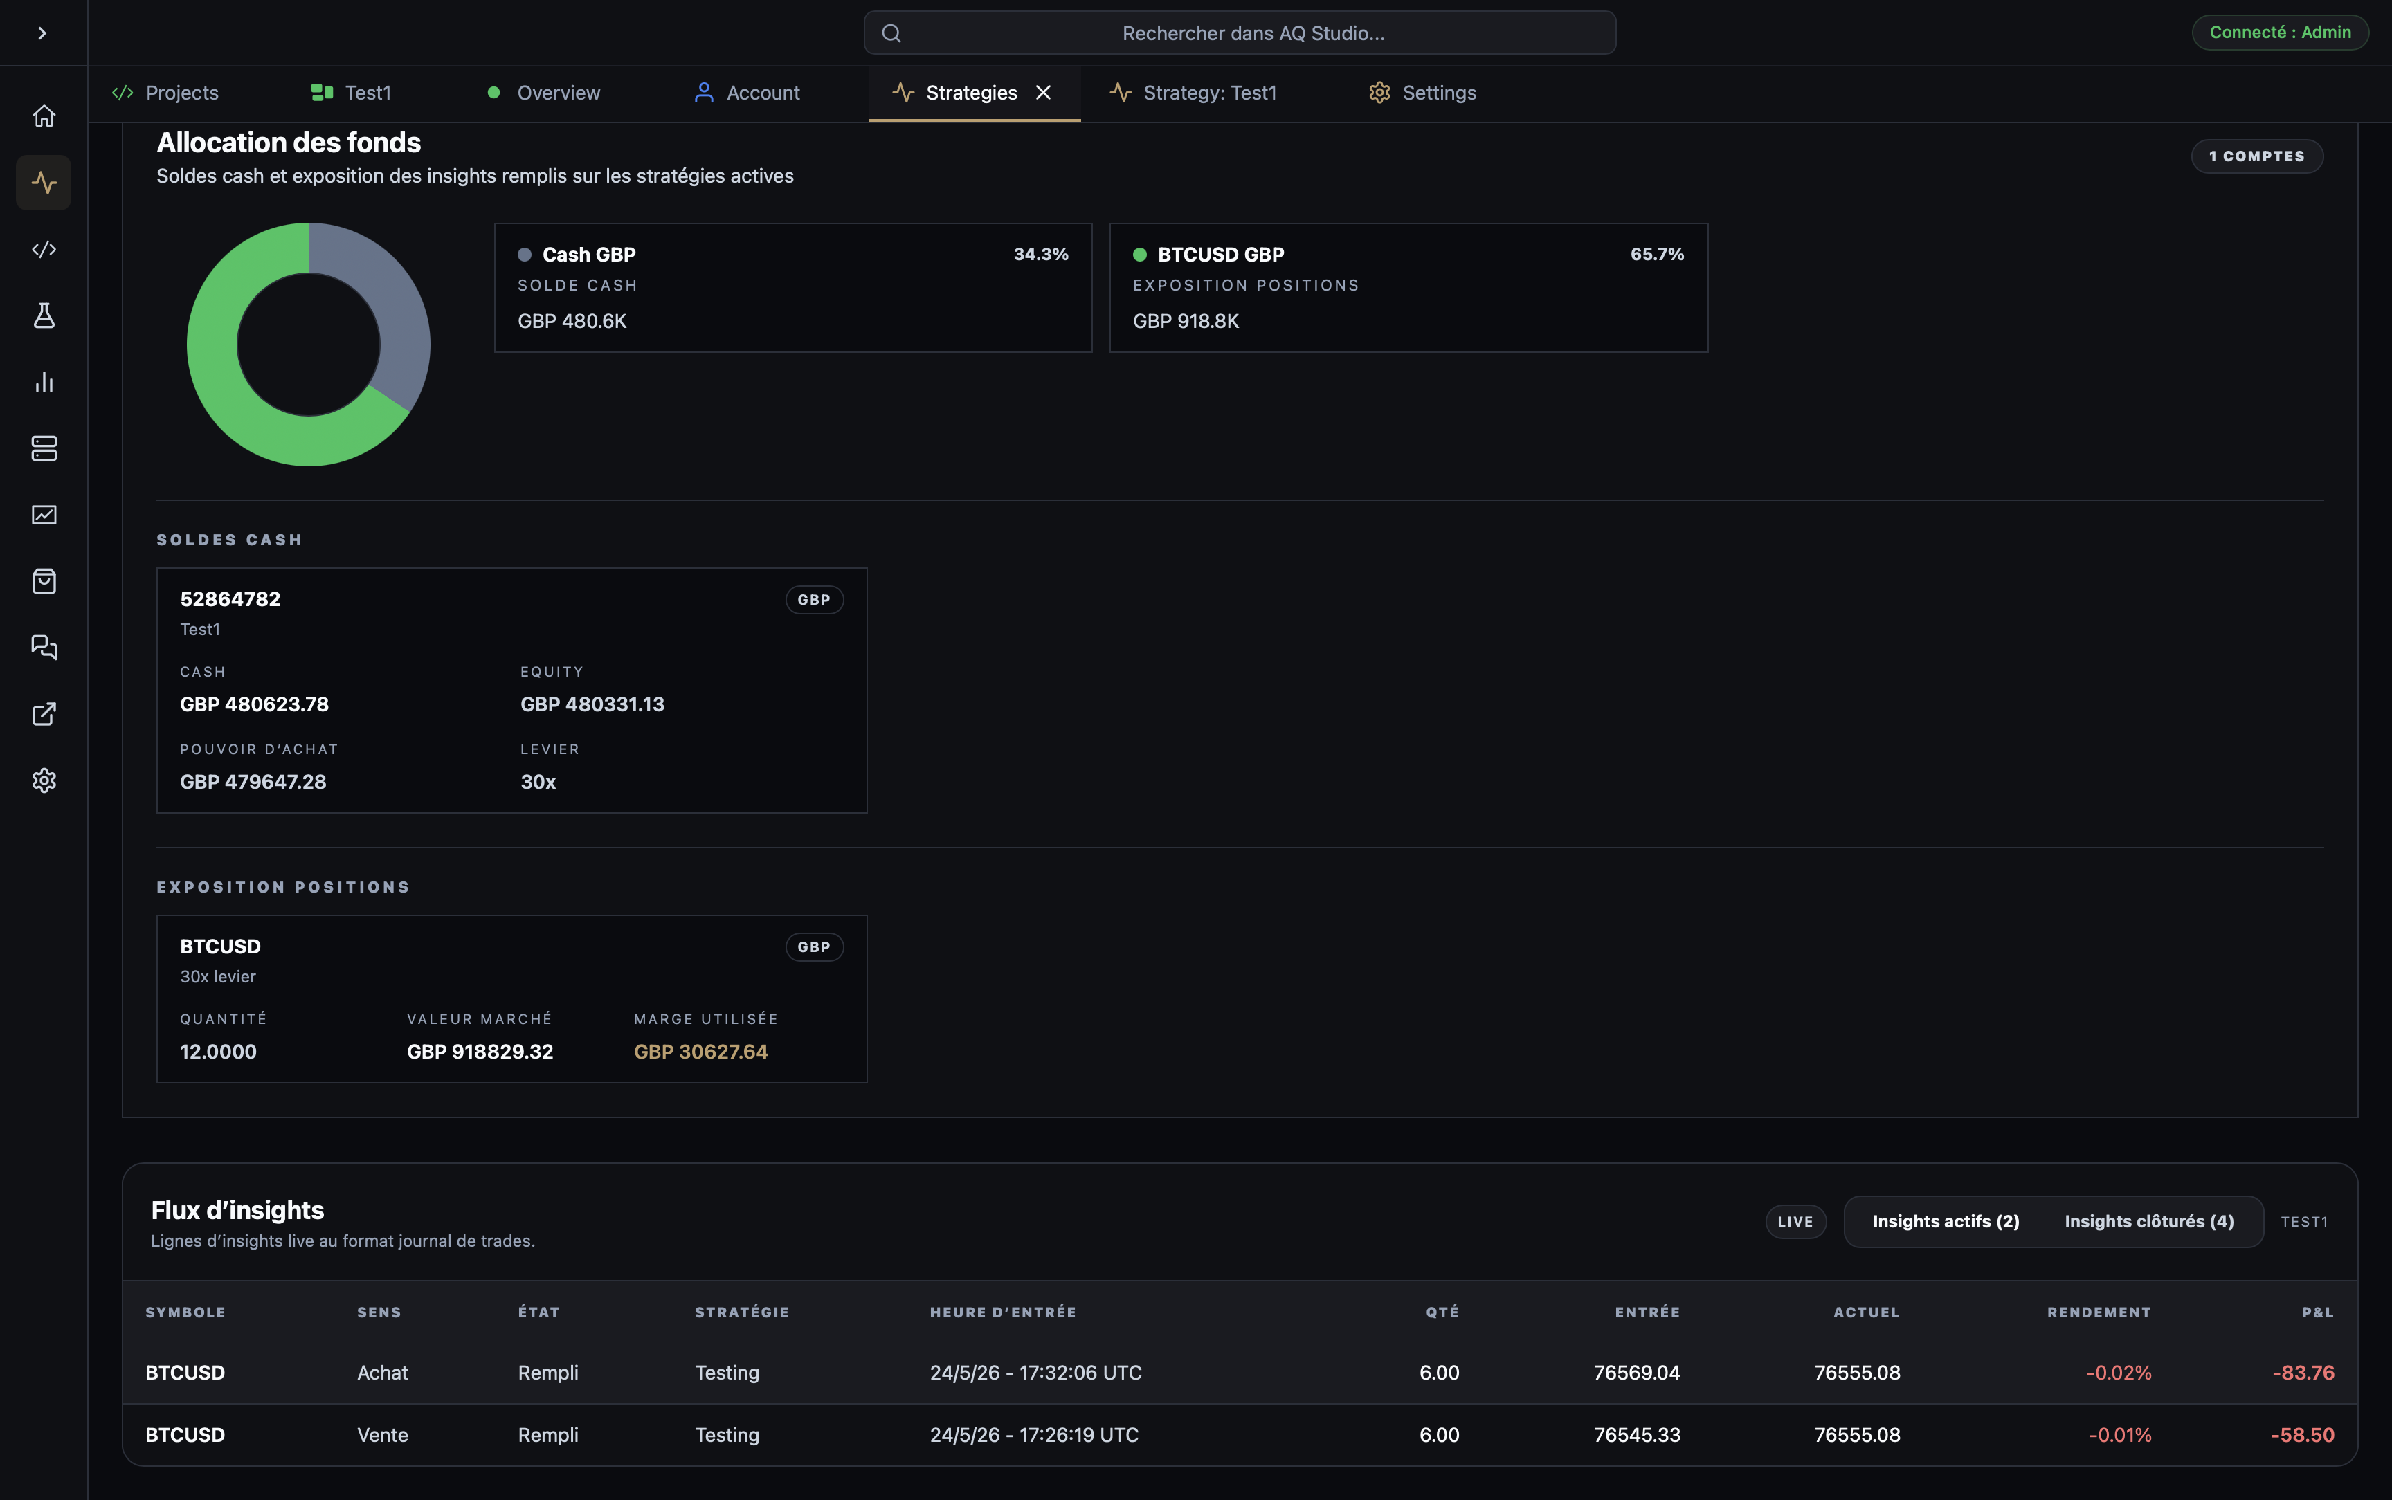Click account number 52864782
This screenshot has height=1500, width=2392.
pos(230,599)
